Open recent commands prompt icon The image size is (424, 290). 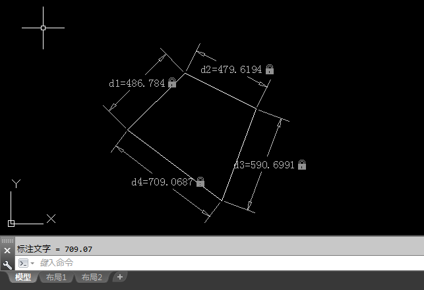click(x=23, y=263)
